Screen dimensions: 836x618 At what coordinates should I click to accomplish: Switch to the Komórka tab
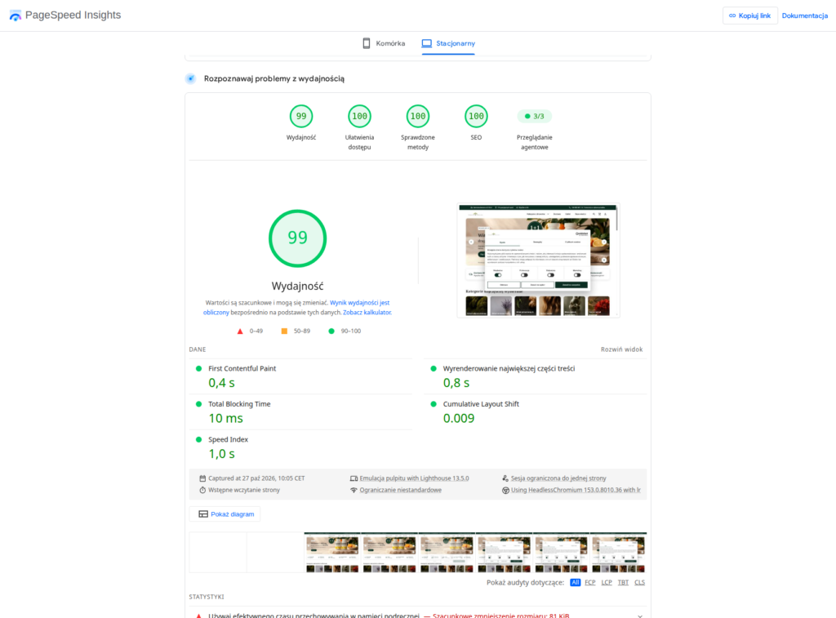point(384,43)
